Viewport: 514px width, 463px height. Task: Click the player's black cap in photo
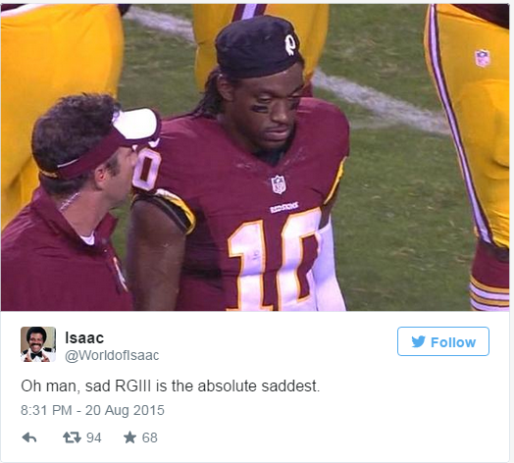tap(258, 47)
